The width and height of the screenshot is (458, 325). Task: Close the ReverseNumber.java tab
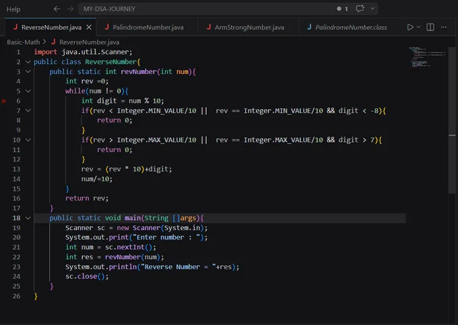pos(89,27)
